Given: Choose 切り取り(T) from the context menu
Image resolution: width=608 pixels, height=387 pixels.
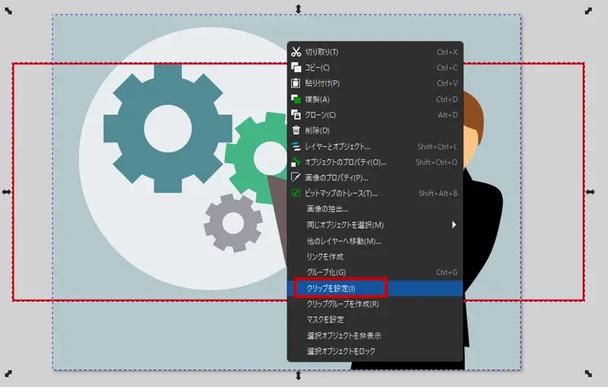Looking at the screenshot, I should pos(375,52).
